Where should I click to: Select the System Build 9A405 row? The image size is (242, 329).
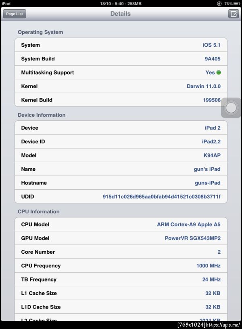point(121,59)
